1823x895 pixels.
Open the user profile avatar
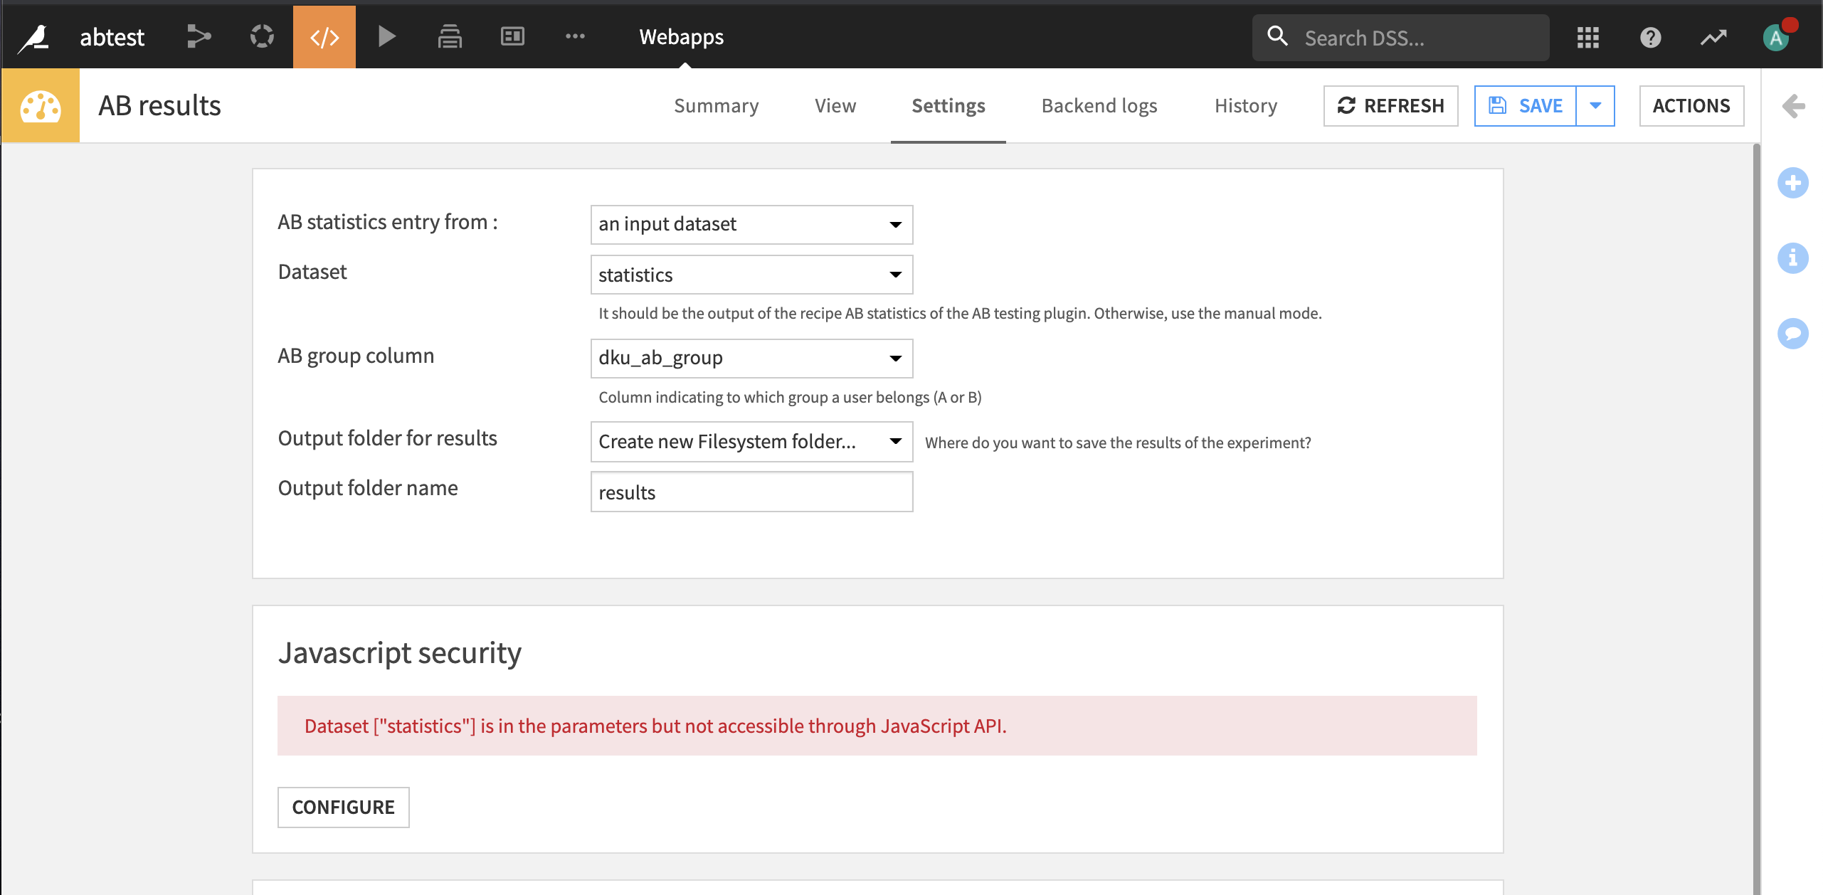[1777, 38]
